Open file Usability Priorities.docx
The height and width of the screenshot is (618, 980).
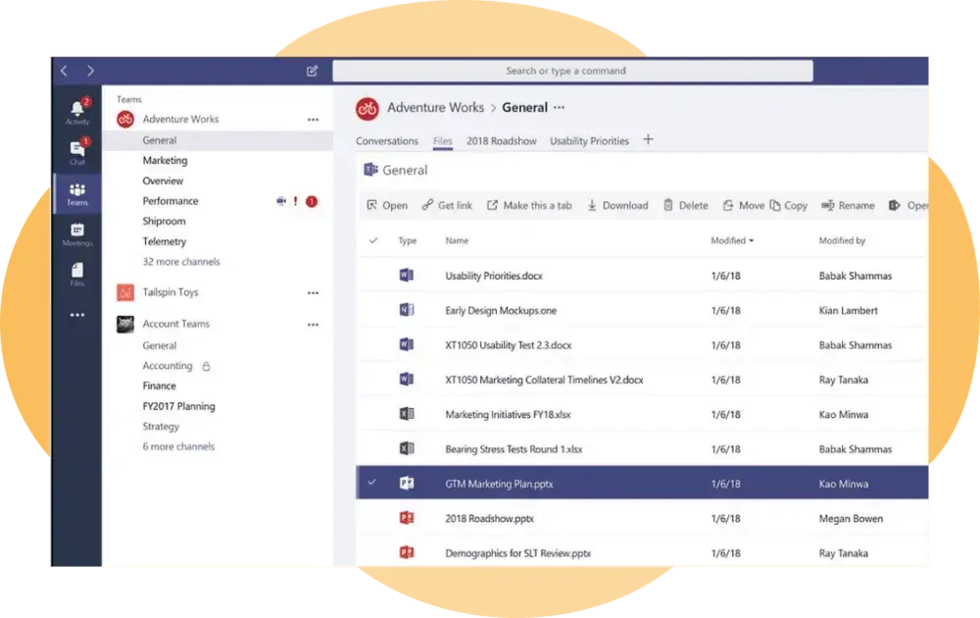(494, 276)
